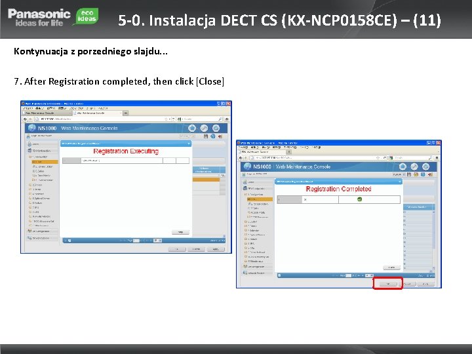Click Apply button in Registration Executing window
The image size is (472, 354).
(216, 249)
